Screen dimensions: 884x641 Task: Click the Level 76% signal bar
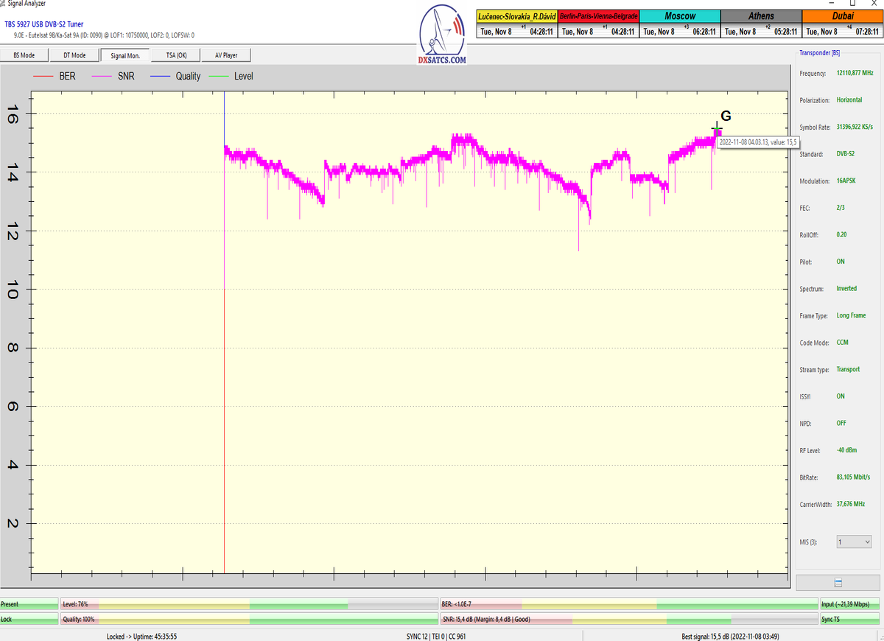248,604
